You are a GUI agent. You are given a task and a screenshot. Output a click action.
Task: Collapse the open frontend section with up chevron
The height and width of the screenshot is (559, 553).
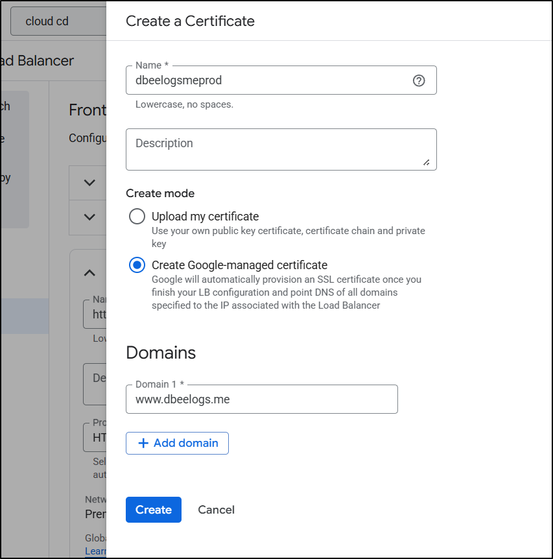pos(89,273)
